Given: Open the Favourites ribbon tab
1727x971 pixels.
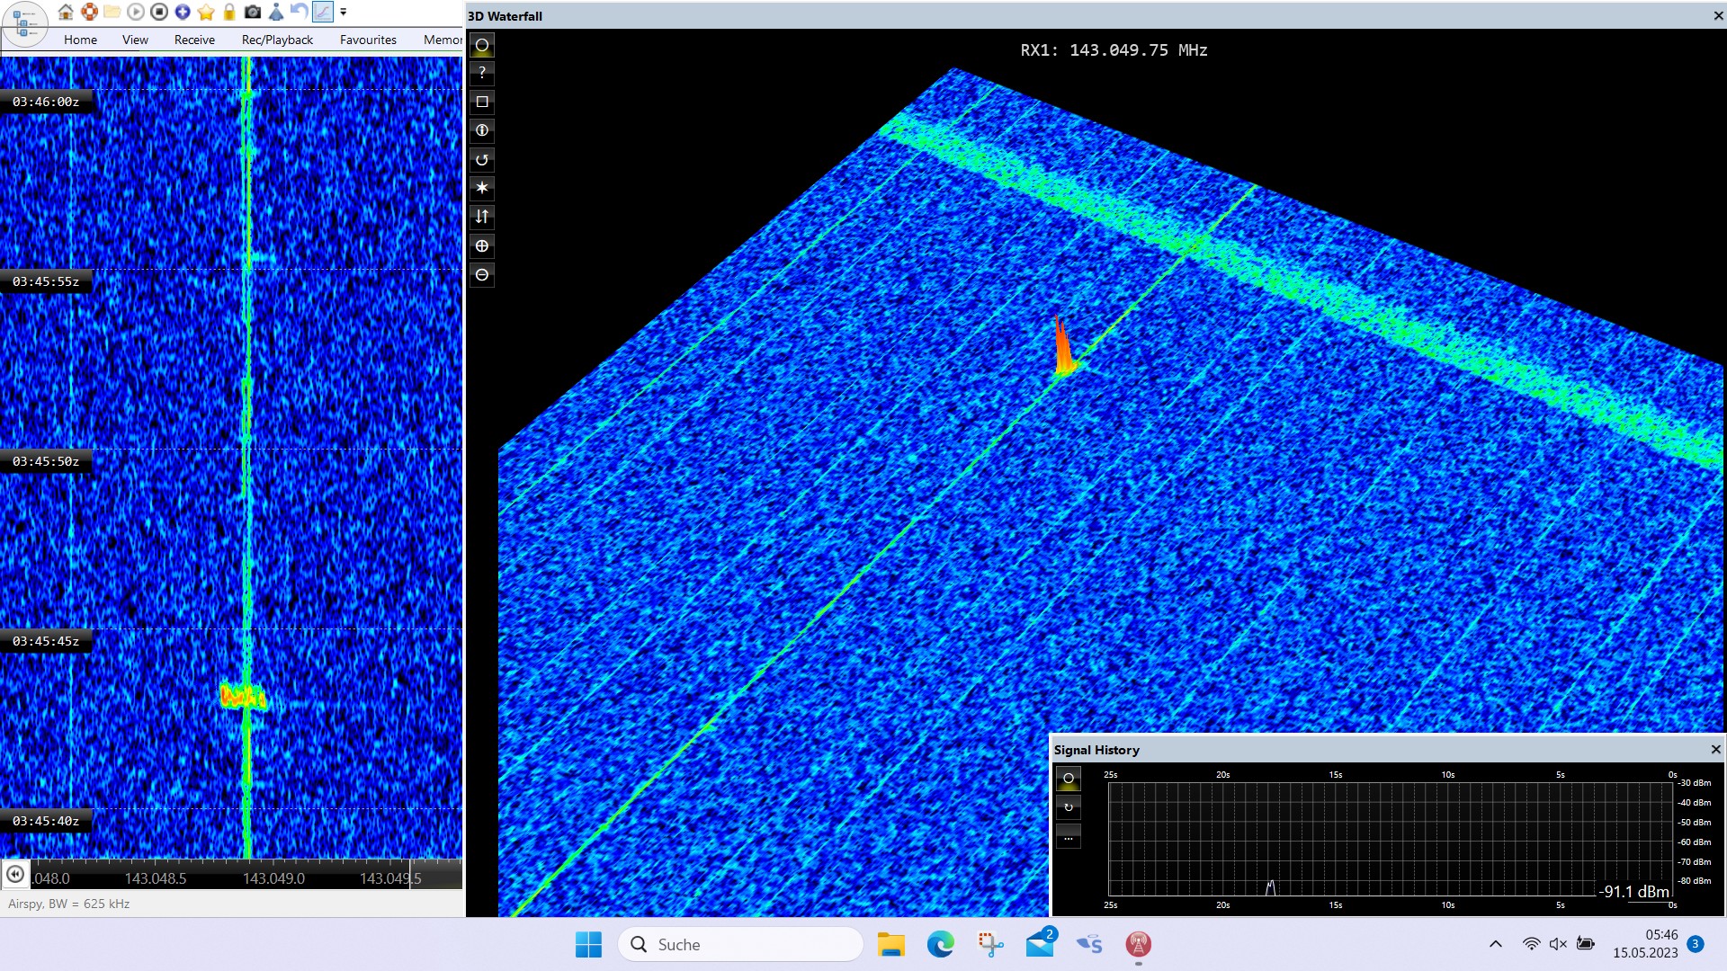Looking at the screenshot, I should tap(368, 40).
